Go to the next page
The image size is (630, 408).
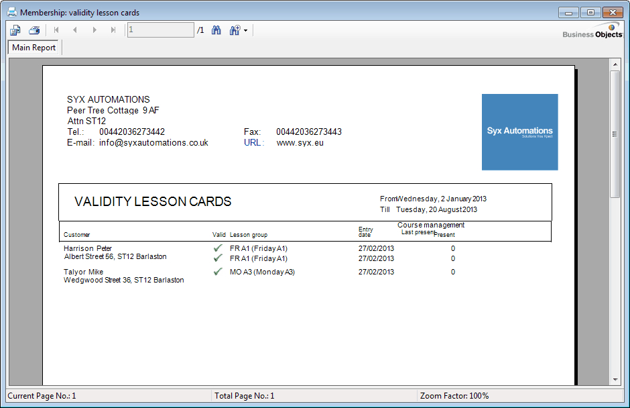click(x=94, y=30)
